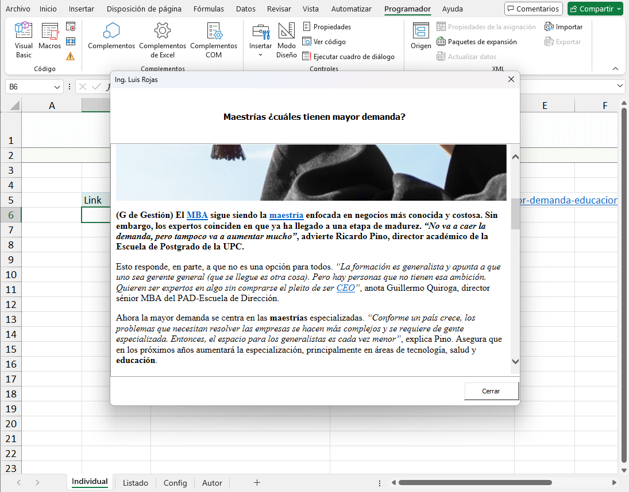
Task: Click Importar XML data
Action: coord(563,27)
